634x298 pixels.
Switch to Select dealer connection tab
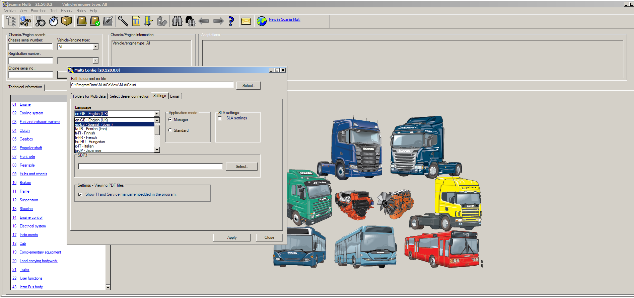click(129, 96)
